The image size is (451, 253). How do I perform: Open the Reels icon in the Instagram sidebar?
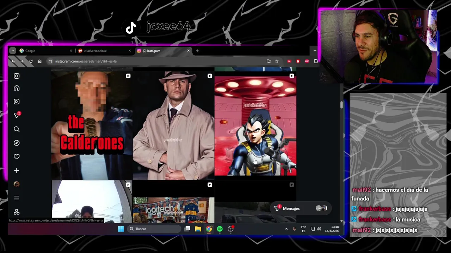point(17,102)
